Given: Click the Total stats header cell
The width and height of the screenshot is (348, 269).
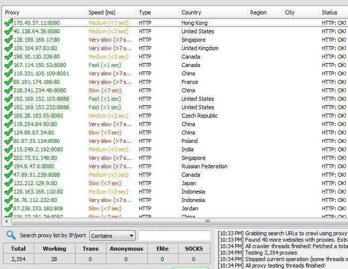Looking at the screenshot, I should pos(18,249).
